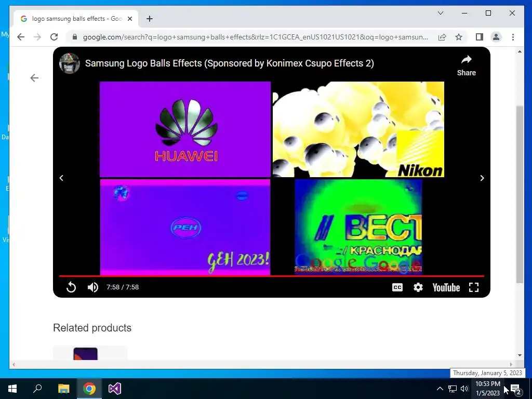Click the browser Forward button
Screen dimensions: 532x399
pyautogui.click(x=37, y=37)
